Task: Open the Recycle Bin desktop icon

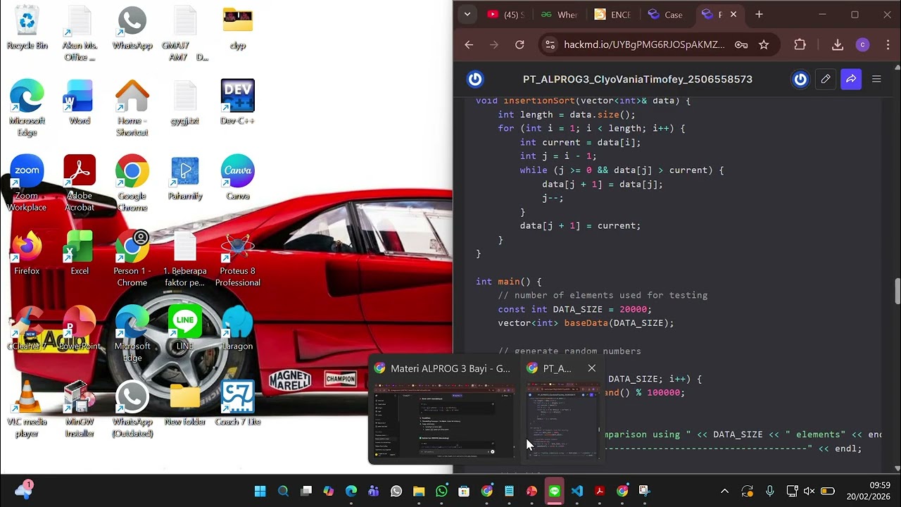Action: point(27,28)
